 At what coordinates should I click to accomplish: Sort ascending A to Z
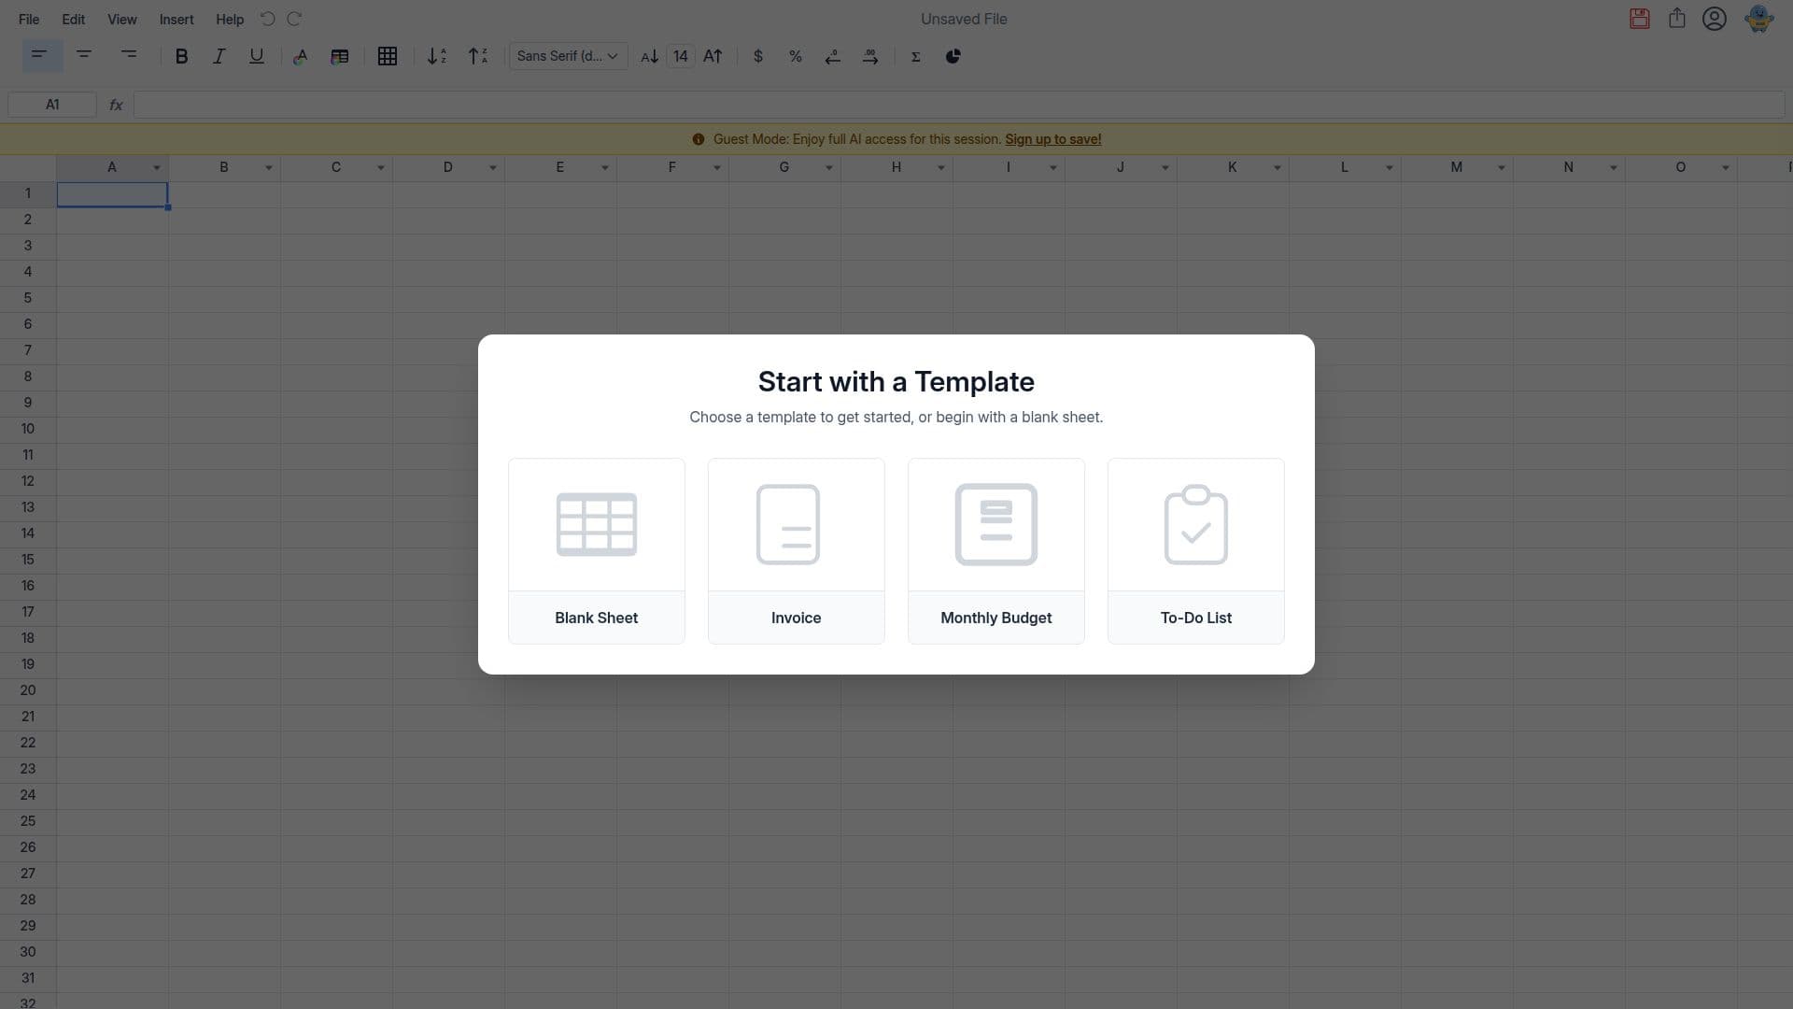click(437, 56)
